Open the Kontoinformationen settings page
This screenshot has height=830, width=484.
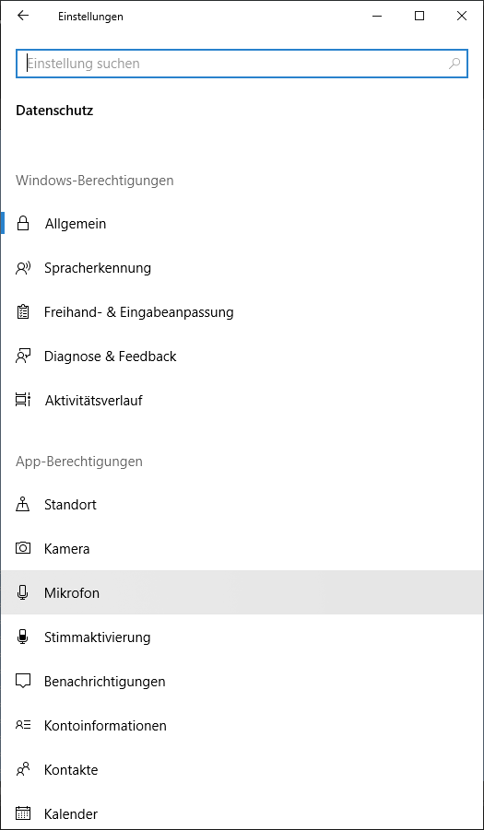pyautogui.click(x=242, y=725)
